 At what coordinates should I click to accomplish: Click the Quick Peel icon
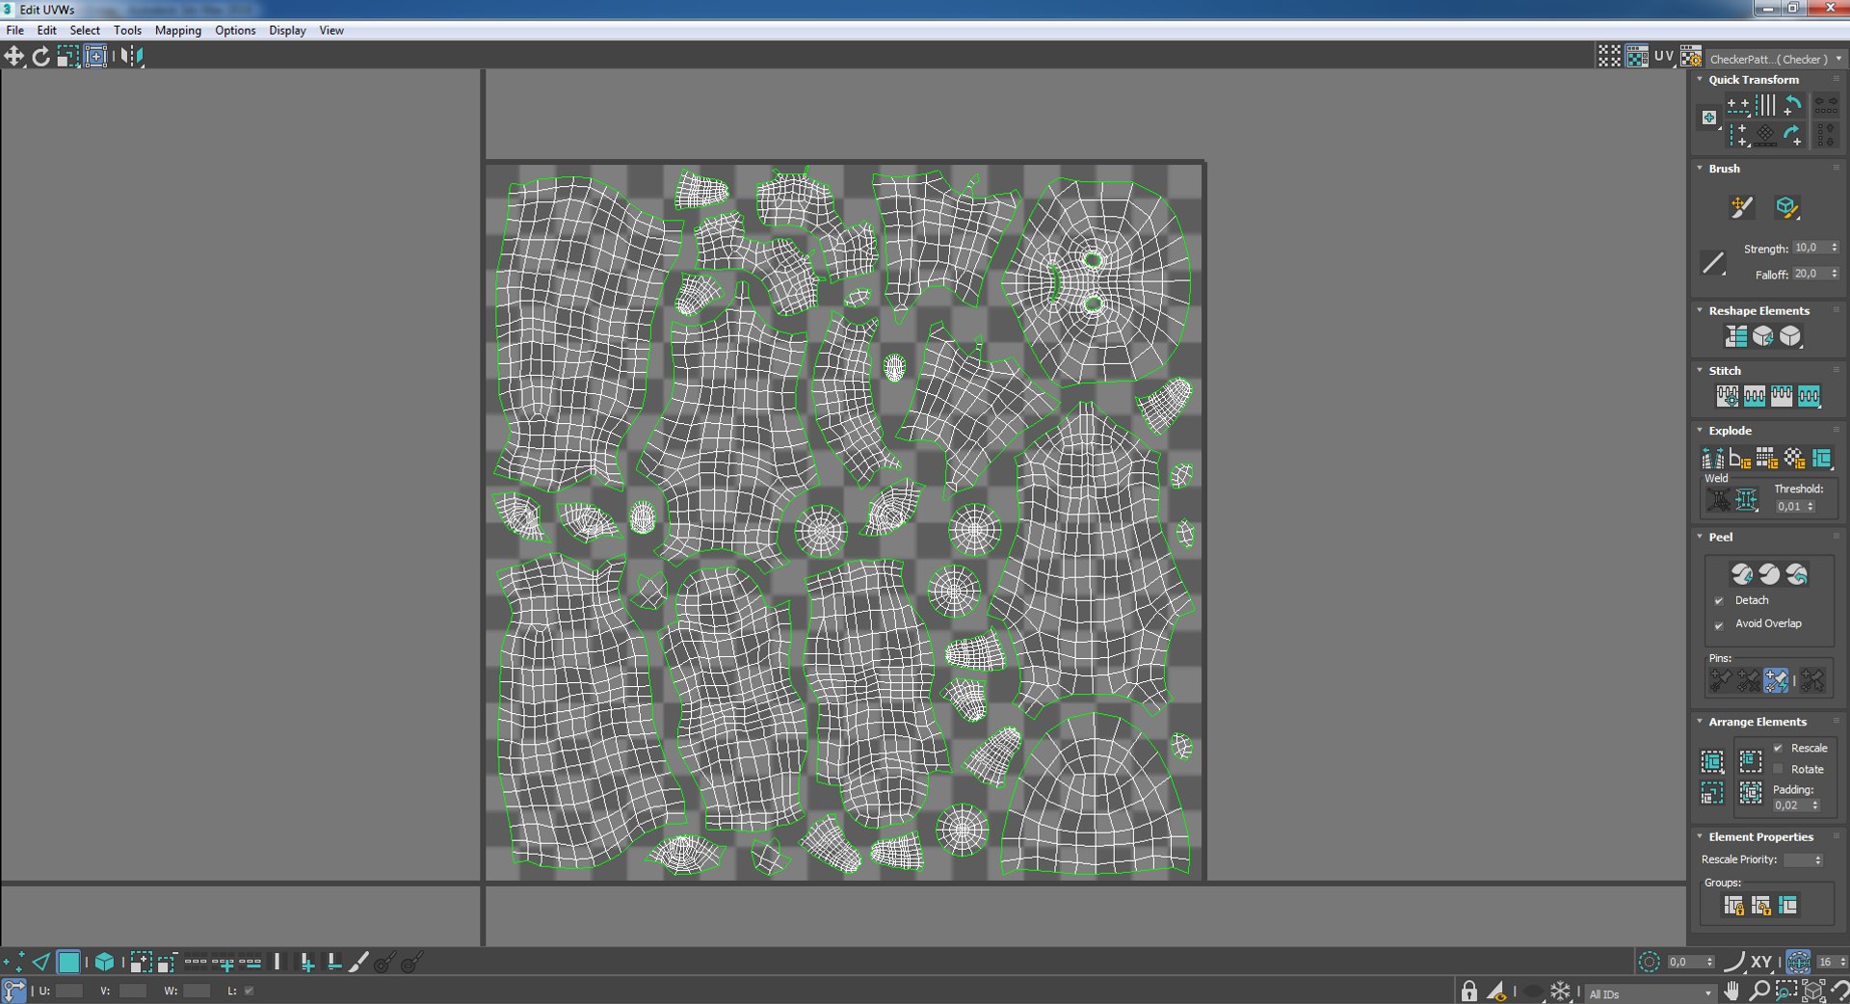[1742, 574]
